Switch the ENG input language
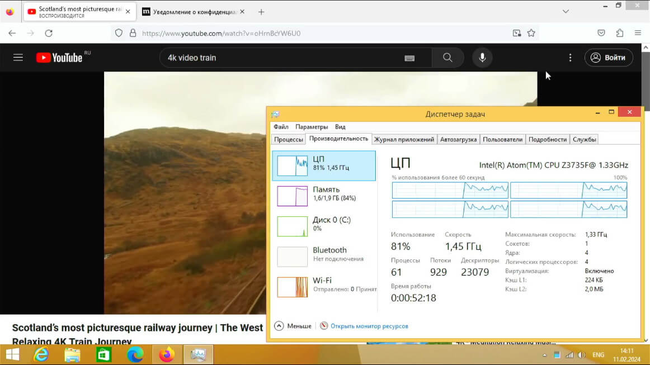Image resolution: width=650 pixels, height=365 pixels. click(x=598, y=355)
